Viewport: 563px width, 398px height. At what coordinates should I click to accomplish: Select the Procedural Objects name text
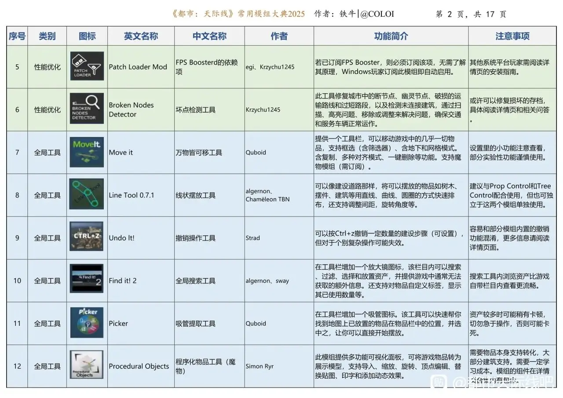[x=139, y=366]
